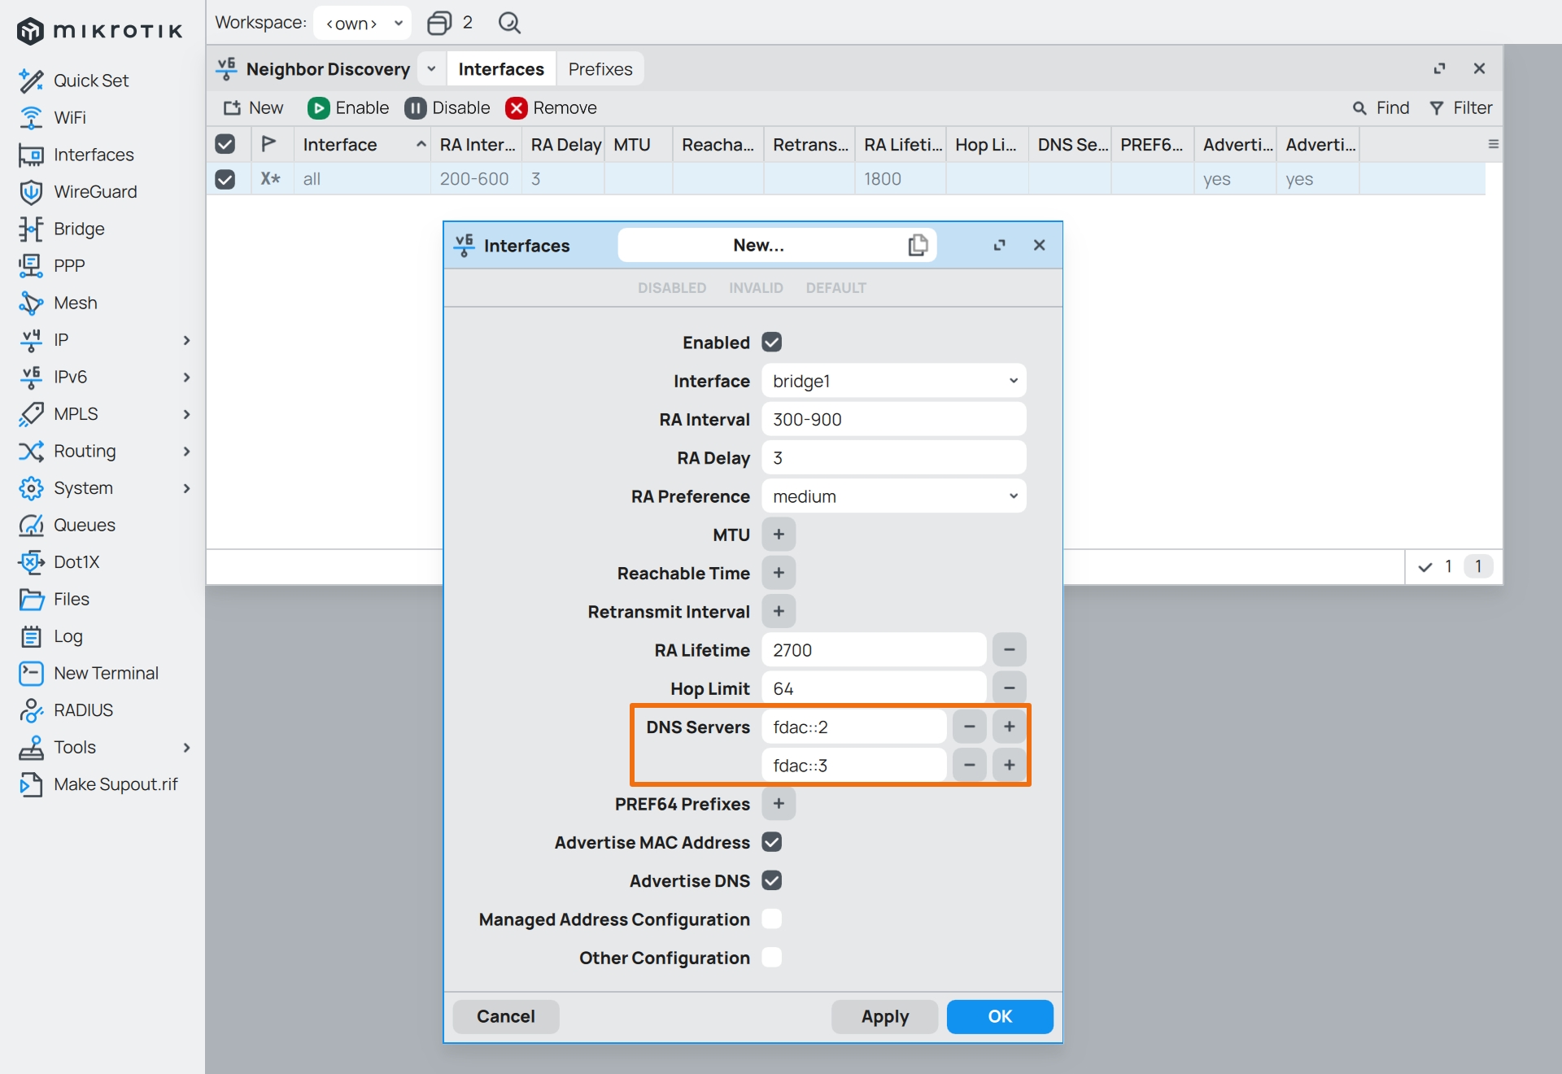Click the Apply button
This screenshot has height=1074, width=1562.
point(885,1016)
